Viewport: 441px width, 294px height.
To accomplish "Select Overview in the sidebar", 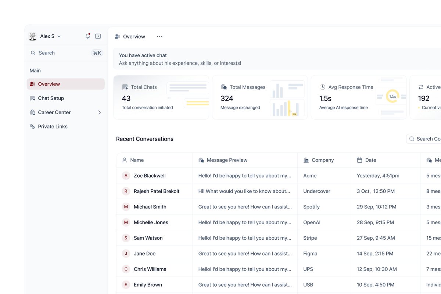I will [66, 84].
